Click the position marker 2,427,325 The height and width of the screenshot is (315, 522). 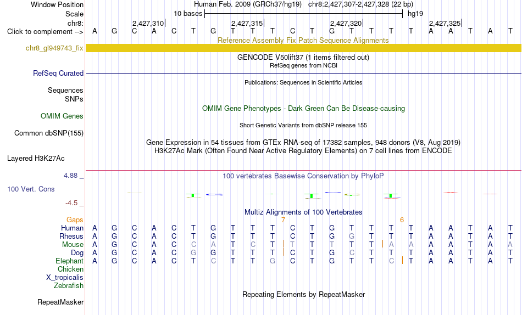point(445,23)
